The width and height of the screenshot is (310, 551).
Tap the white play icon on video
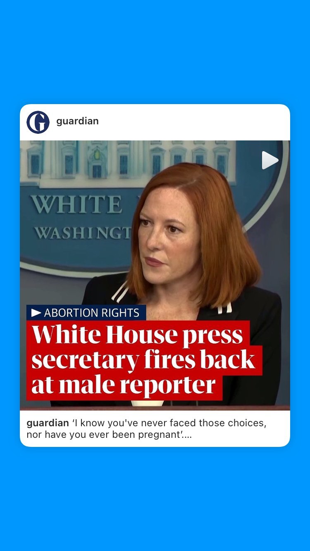270,160
